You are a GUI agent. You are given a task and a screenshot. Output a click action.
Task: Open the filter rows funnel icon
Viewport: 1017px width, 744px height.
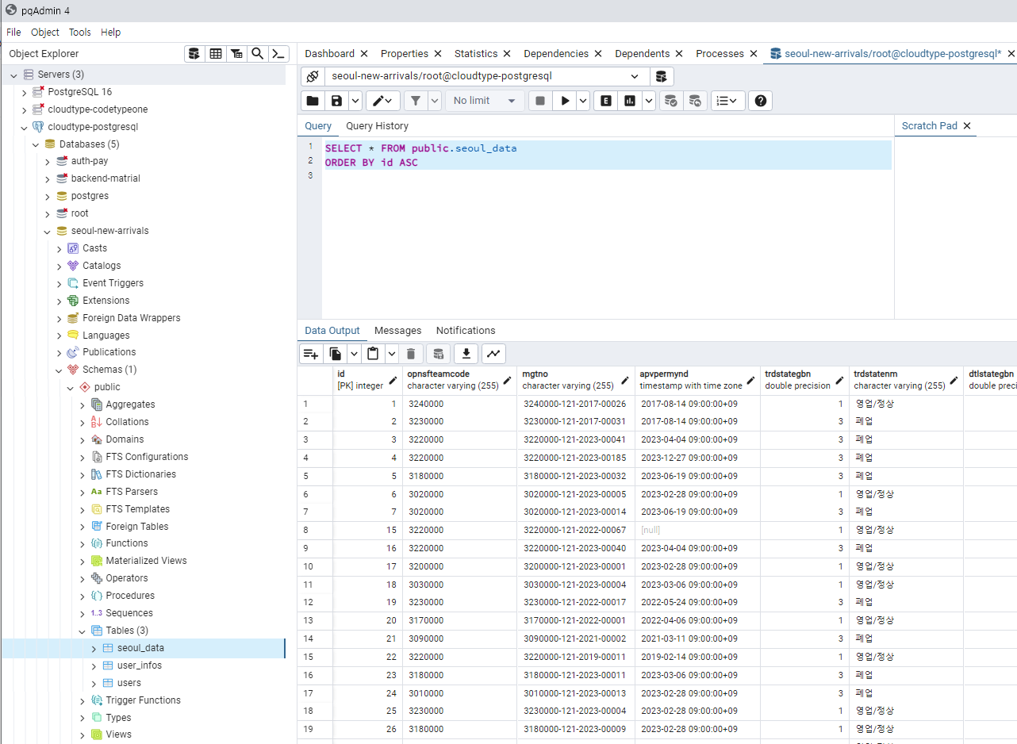click(x=416, y=101)
